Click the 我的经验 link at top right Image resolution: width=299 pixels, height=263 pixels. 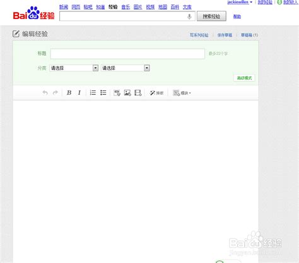pyautogui.click(x=265, y=2)
